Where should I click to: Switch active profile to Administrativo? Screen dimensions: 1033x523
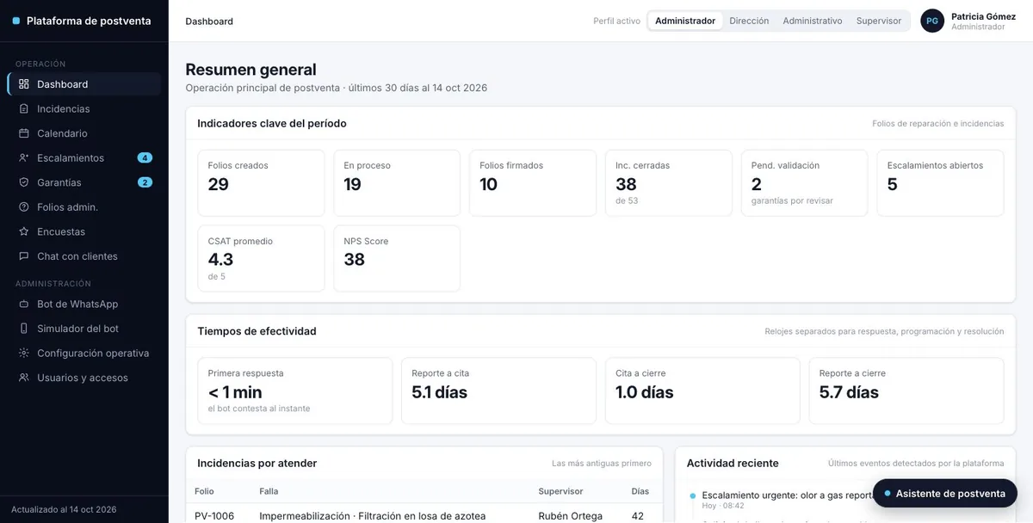pyautogui.click(x=813, y=21)
